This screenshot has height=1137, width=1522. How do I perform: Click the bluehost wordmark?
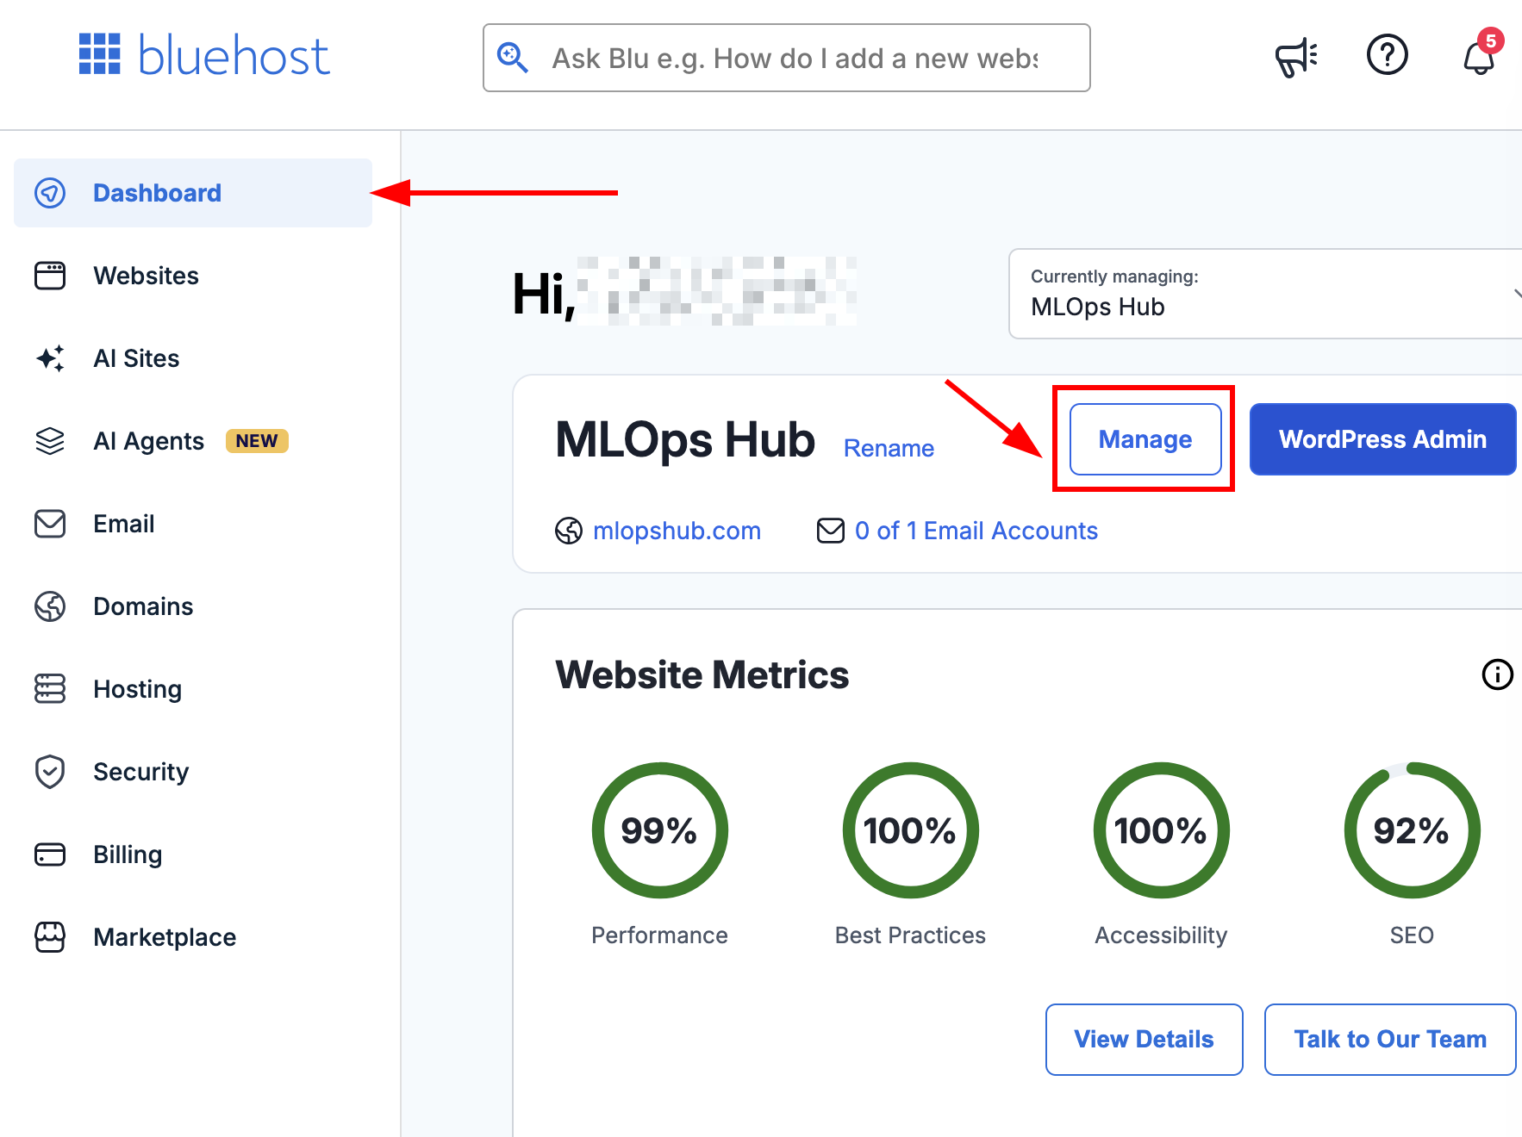[x=234, y=55]
